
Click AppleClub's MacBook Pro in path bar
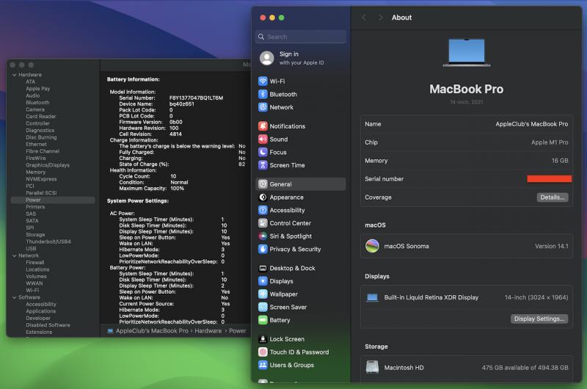tap(152, 331)
